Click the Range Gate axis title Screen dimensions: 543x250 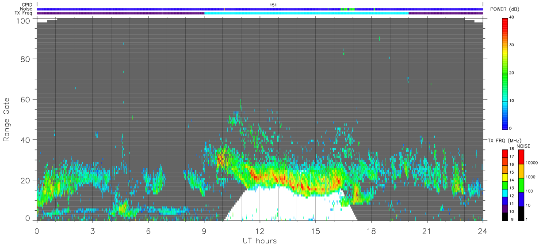pos(7,120)
